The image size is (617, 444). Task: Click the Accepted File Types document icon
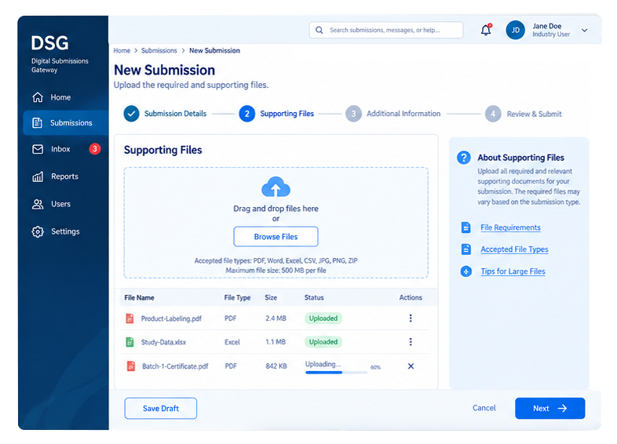pos(466,249)
